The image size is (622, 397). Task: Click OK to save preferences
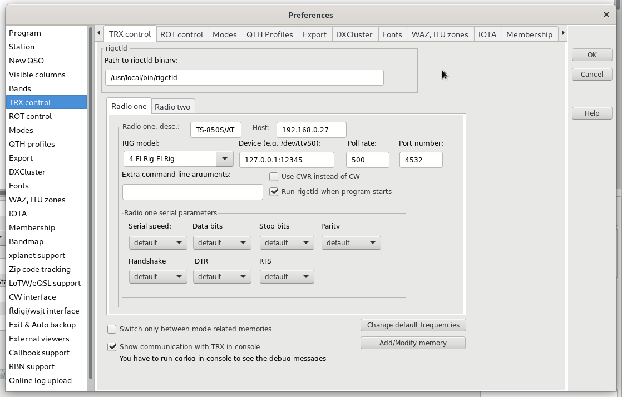click(x=592, y=54)
